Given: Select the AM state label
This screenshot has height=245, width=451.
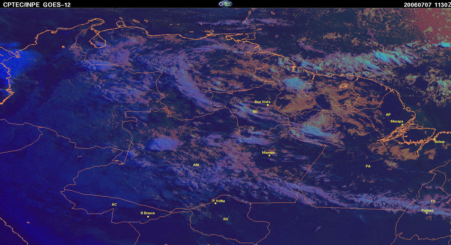Looking at the screenshot, I should 196,165.
